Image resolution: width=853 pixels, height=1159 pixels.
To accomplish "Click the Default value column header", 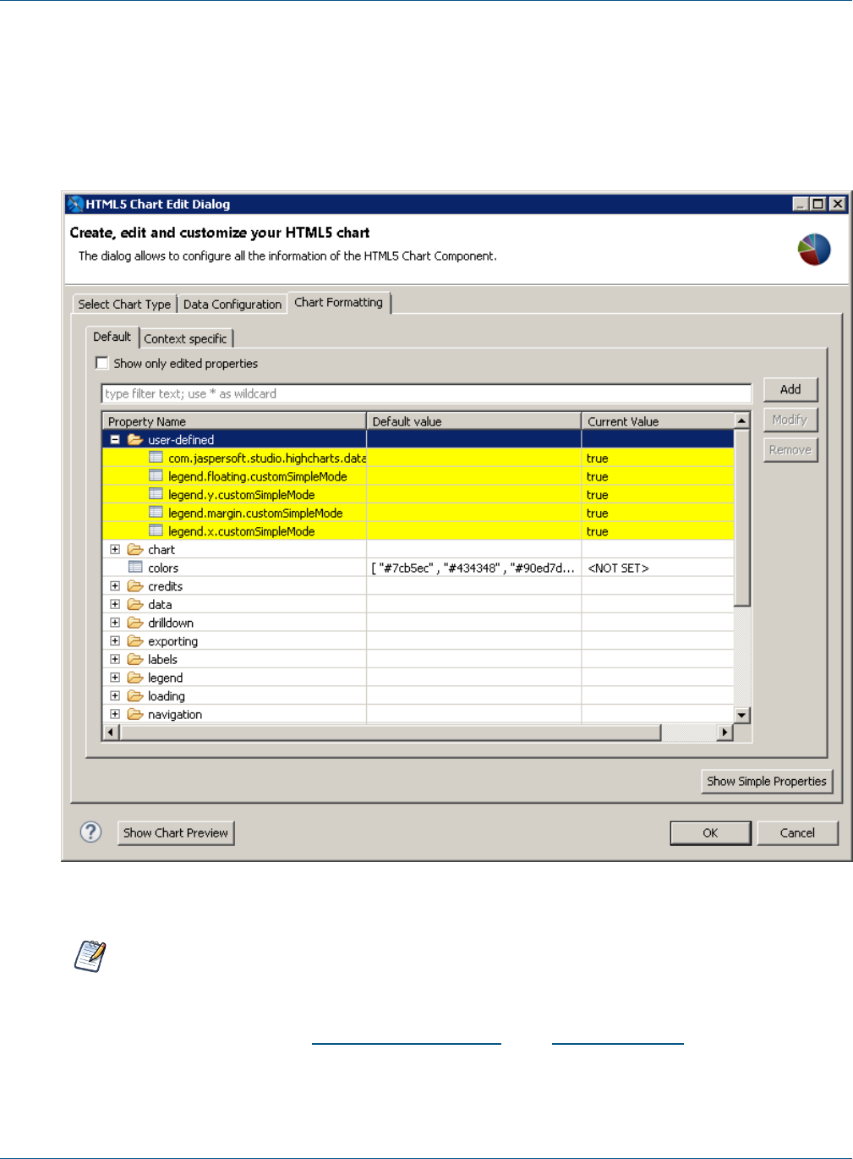I will (x=474, y=421).
